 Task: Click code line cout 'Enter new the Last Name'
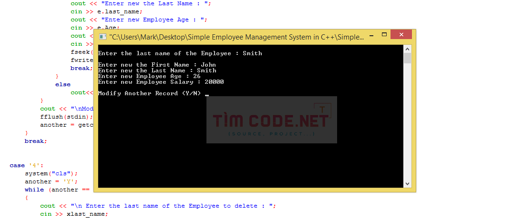pos(141,4)
